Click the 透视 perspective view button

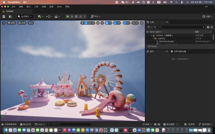coord(11,23)
